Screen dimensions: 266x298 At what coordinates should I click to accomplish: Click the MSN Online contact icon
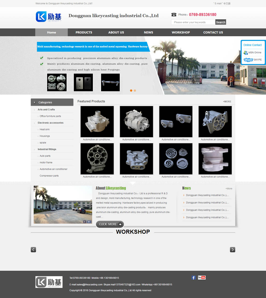(246, 53)
